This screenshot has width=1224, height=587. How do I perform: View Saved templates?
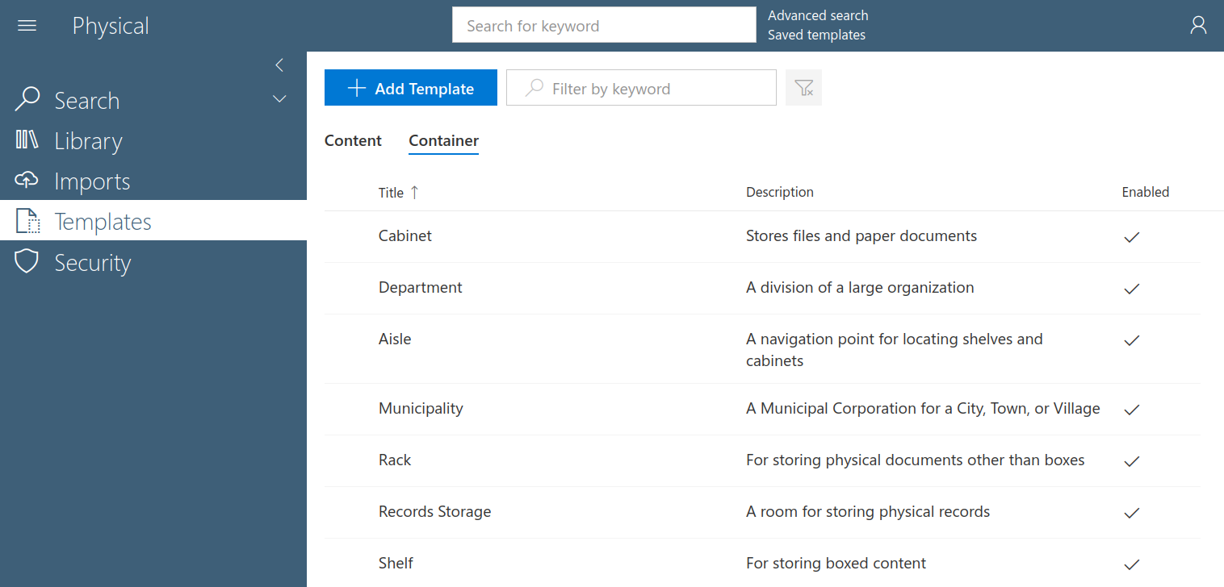(816, 35)
